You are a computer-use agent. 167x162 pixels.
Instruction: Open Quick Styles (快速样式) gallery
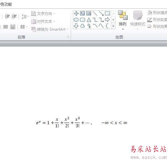click(138, 20)
